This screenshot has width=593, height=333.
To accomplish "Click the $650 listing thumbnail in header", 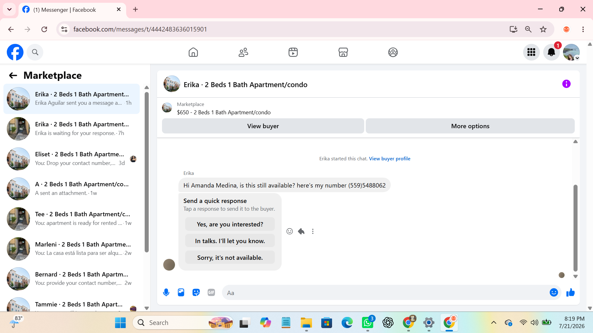I will [x=167, y=108].
